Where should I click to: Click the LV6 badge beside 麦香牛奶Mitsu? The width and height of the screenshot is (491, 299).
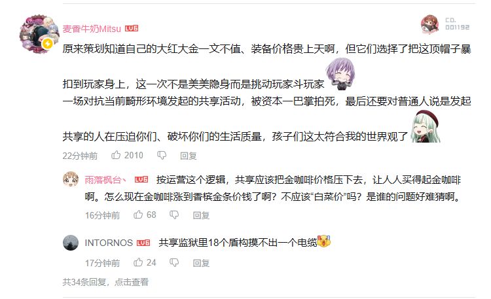click(x=132, y=29)
